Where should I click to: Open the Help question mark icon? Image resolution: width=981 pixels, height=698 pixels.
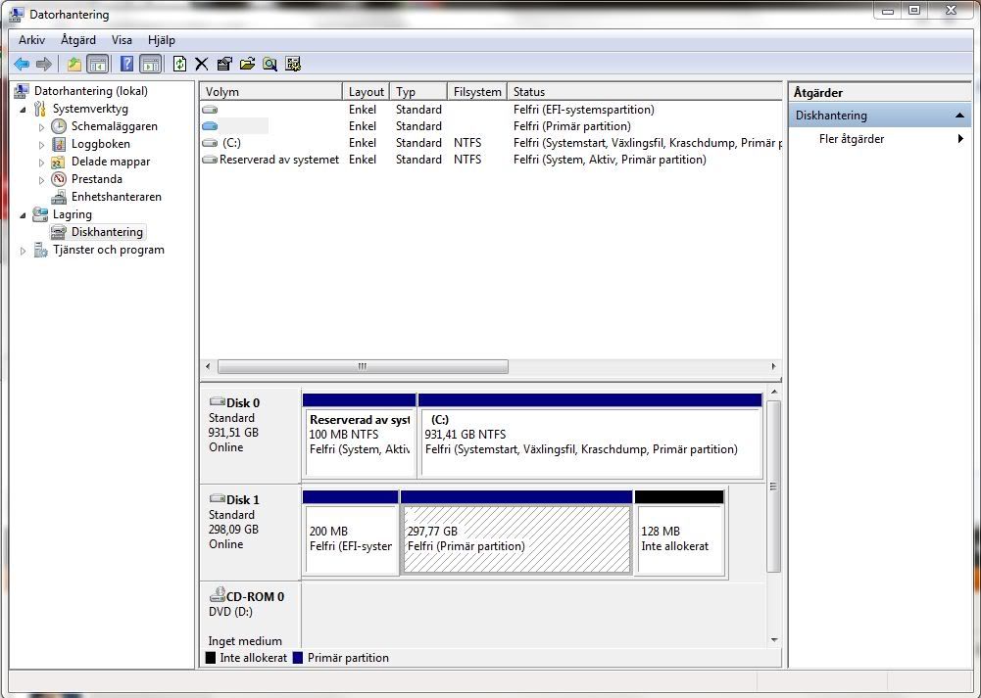(126, 65)
